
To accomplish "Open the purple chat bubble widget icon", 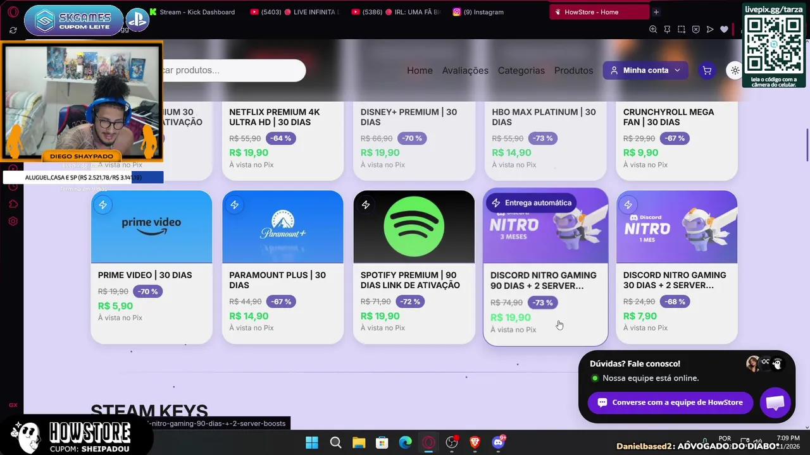I will [x=775, y=403].
